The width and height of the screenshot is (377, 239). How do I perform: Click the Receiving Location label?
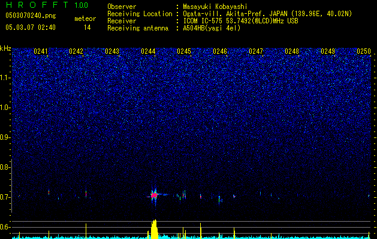pyautogui.click(x=140, y=14)
